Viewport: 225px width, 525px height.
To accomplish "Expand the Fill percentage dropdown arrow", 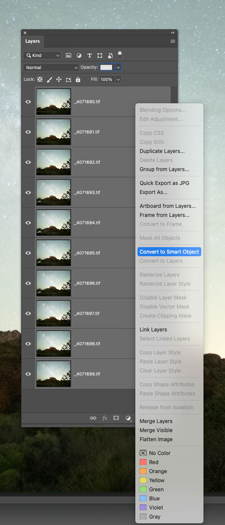I will click(x=118, y=79).
